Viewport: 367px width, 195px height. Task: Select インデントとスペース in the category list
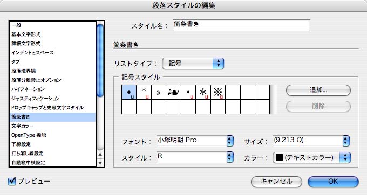(x=32, y=53)
